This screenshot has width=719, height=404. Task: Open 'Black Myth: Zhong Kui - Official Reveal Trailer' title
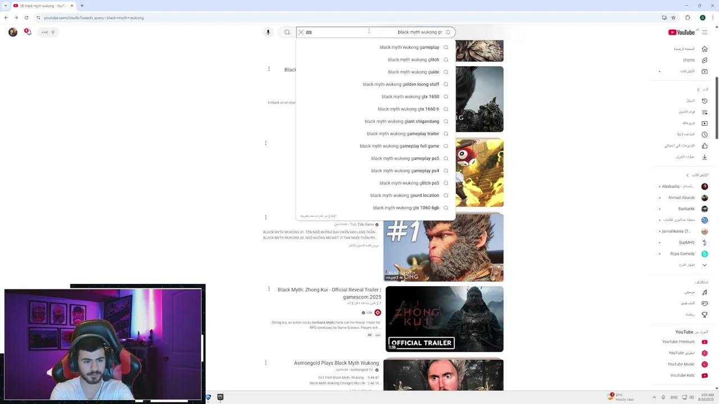[x=329, y=293]
